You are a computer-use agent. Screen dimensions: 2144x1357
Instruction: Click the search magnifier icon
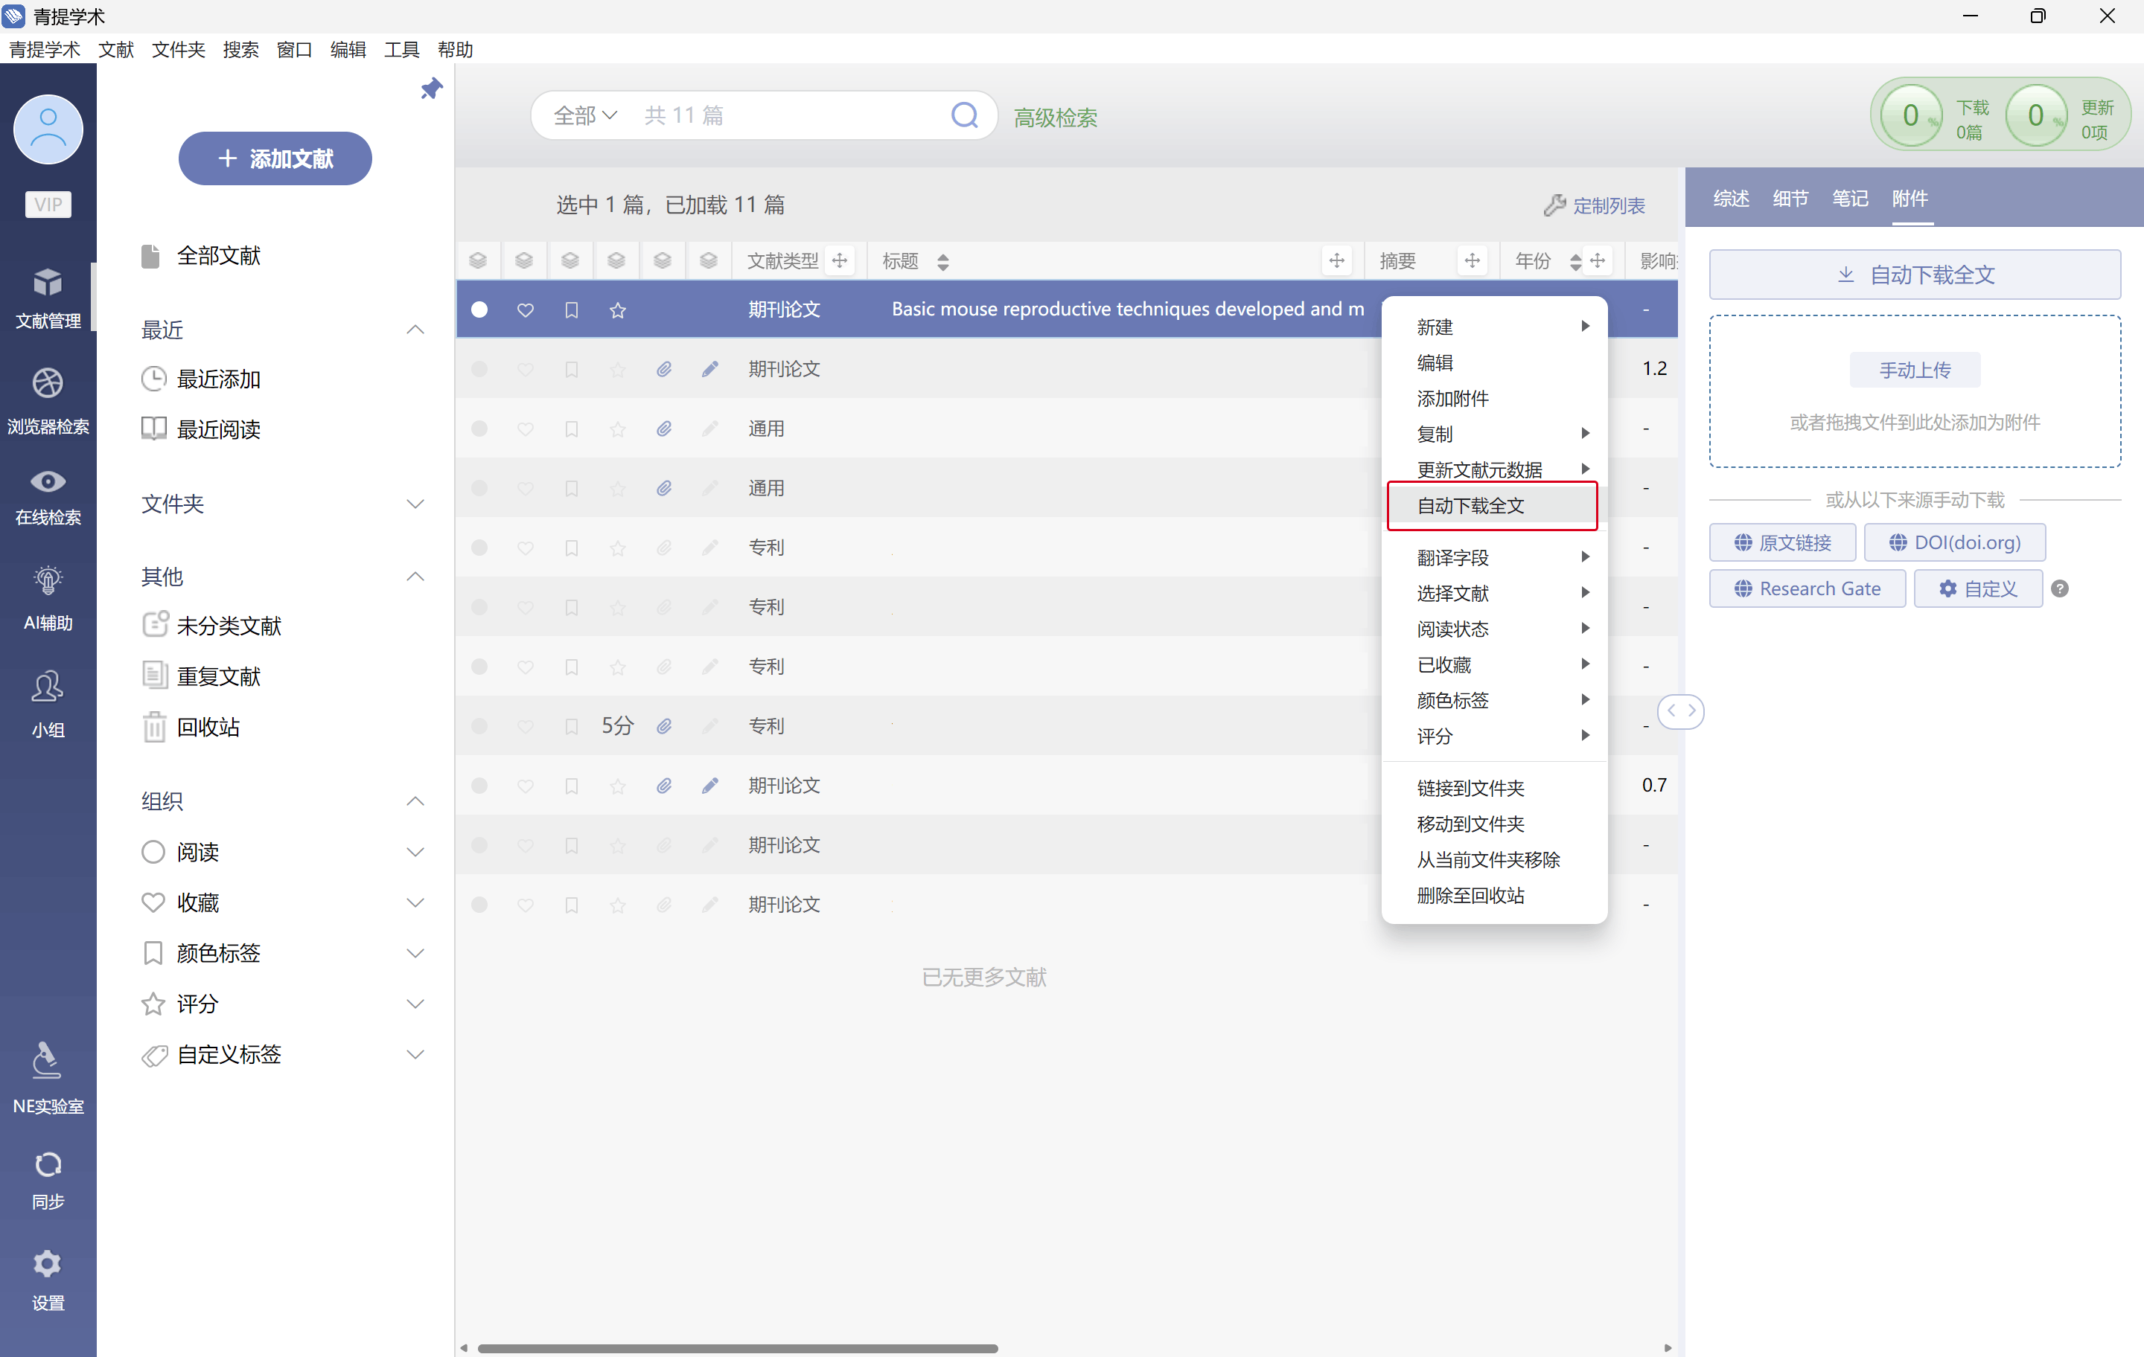click(964, 115)
